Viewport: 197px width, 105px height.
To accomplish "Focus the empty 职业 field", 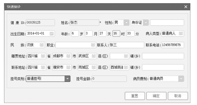I will pyautogui.click(x=76, y=45).
